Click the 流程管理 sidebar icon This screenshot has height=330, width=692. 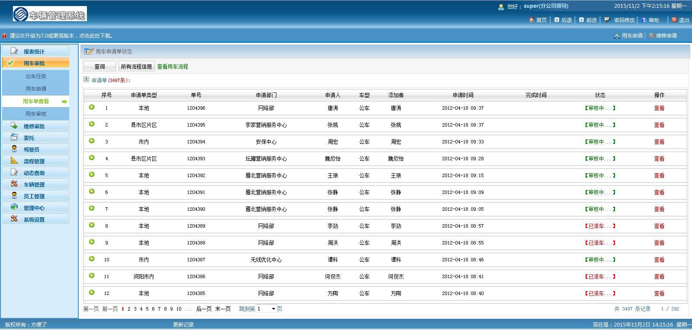[x=14, y=161]
